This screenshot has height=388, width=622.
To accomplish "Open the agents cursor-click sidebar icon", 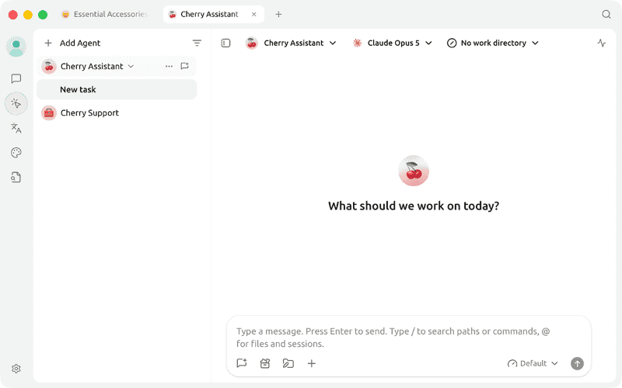I will pos(16,103).
